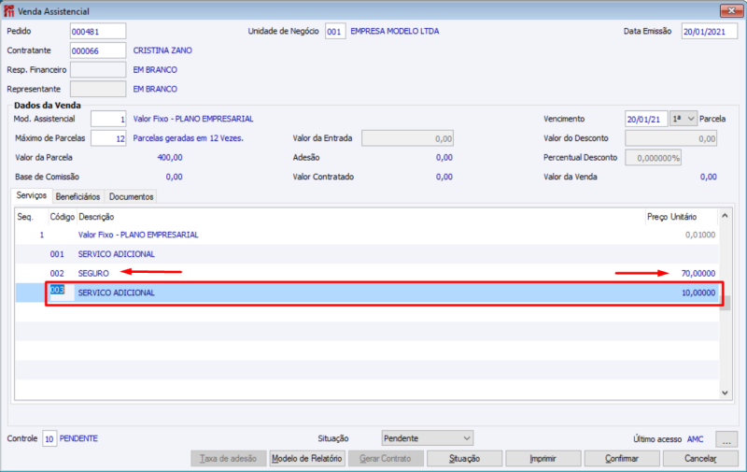Click the 10,00000 unit price value
Viewport: 747px width, 472px height.
click(698, 293)
